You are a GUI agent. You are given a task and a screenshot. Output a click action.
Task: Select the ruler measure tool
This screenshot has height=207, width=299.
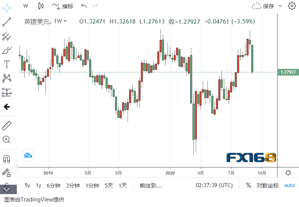[7, 126]
